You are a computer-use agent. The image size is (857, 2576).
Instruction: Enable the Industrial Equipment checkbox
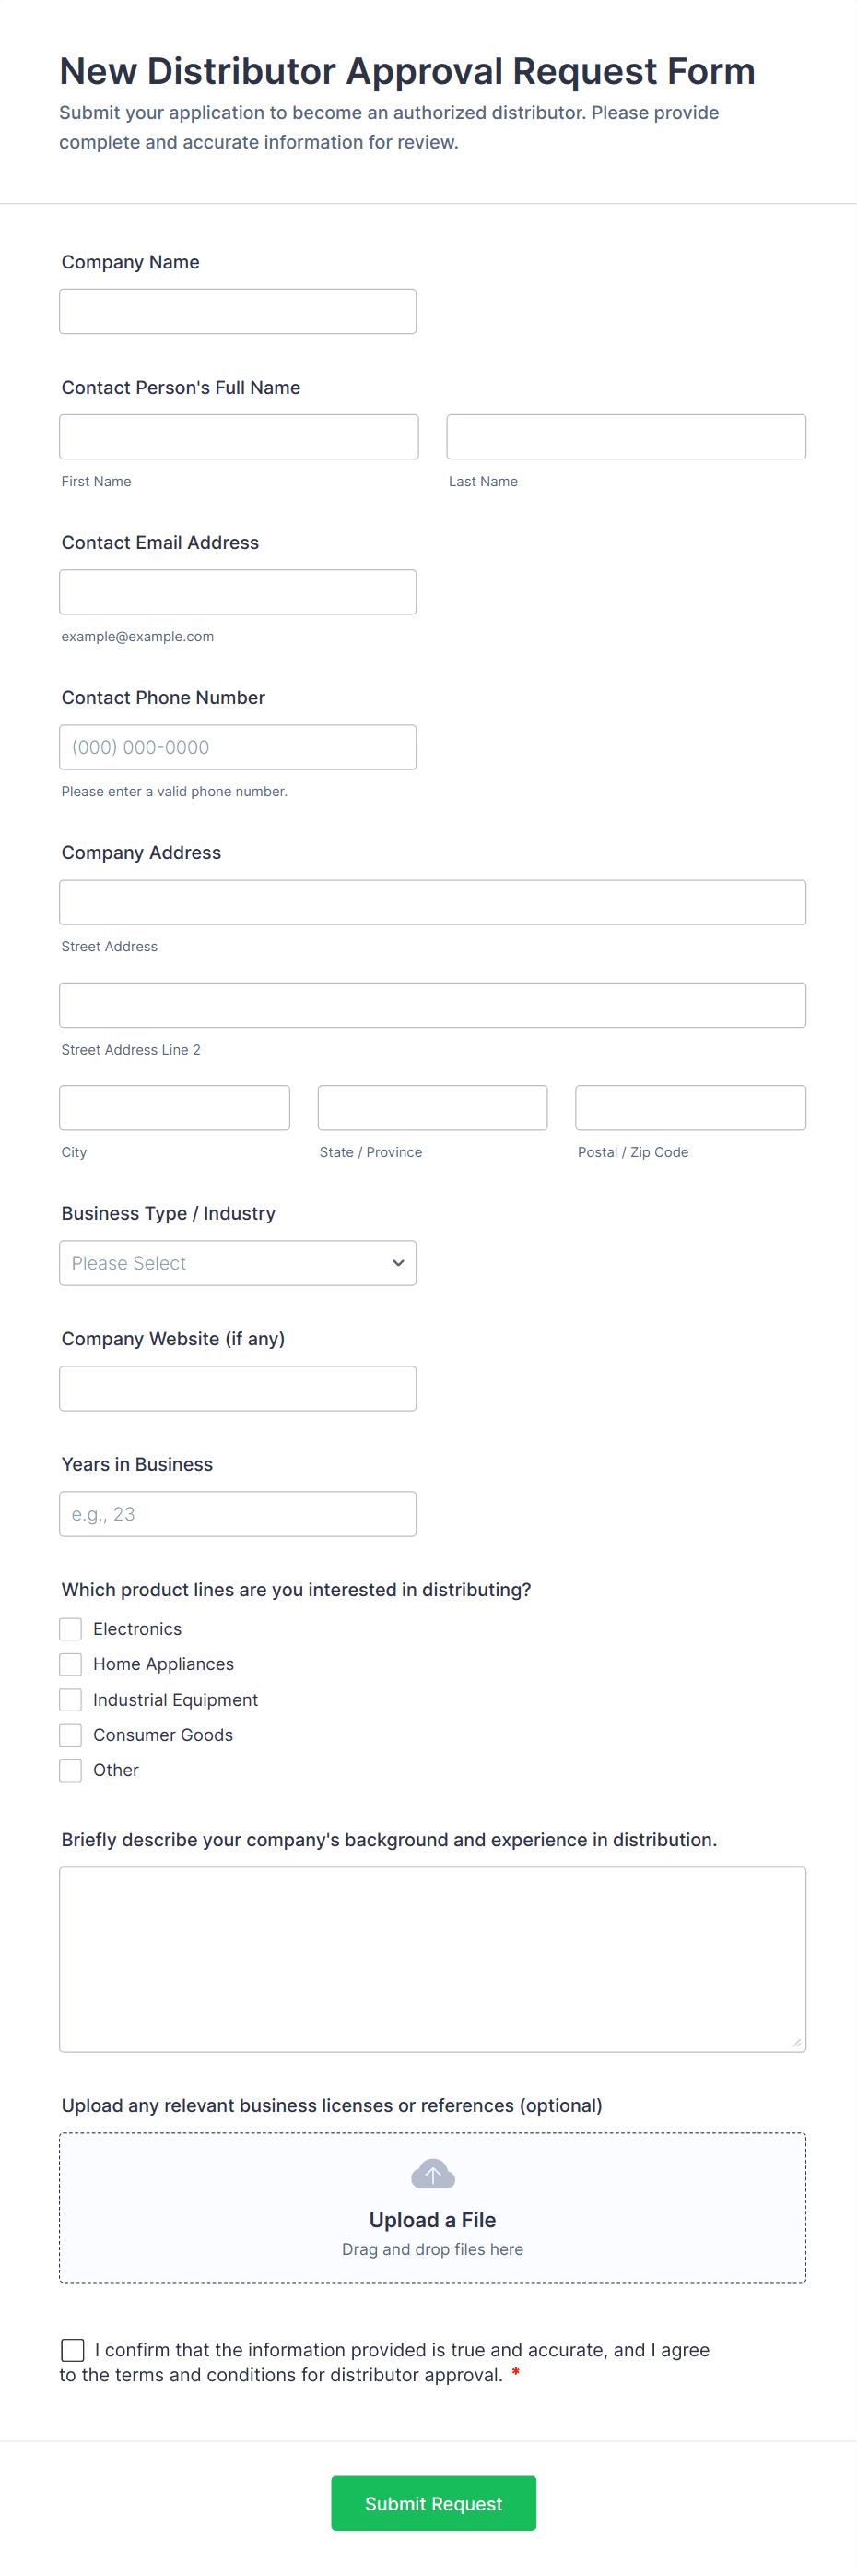(70, 1699)
